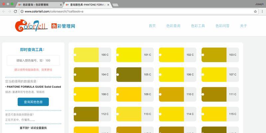266x133 pixels.
Task: Click the 描述: 潘通常规专色色谱 text
Action: click(x=25, y=92)
